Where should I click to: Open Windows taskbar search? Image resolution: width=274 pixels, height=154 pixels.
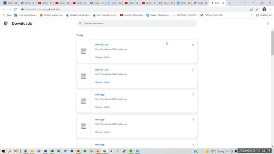(x=9, y=151)
